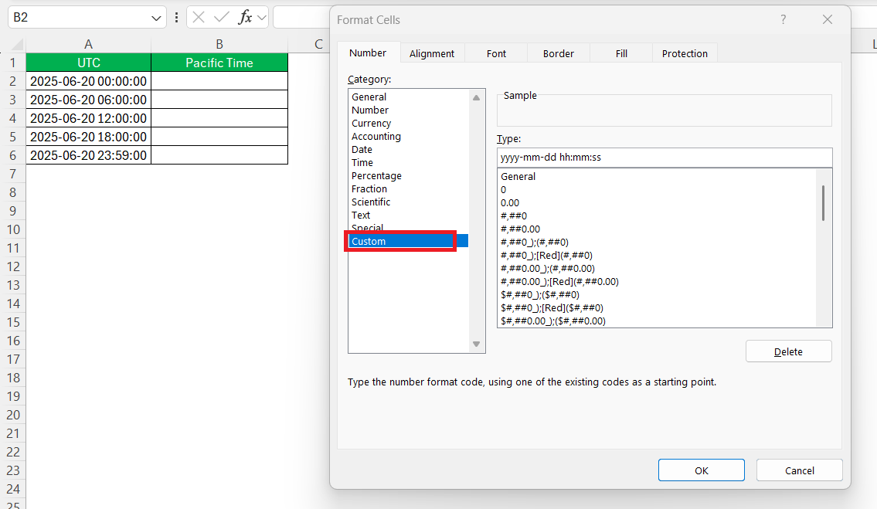Screen dimensions: 877x509
Task: Click cell with 2025-06-20 23:59:00
Action: [88, 155]
